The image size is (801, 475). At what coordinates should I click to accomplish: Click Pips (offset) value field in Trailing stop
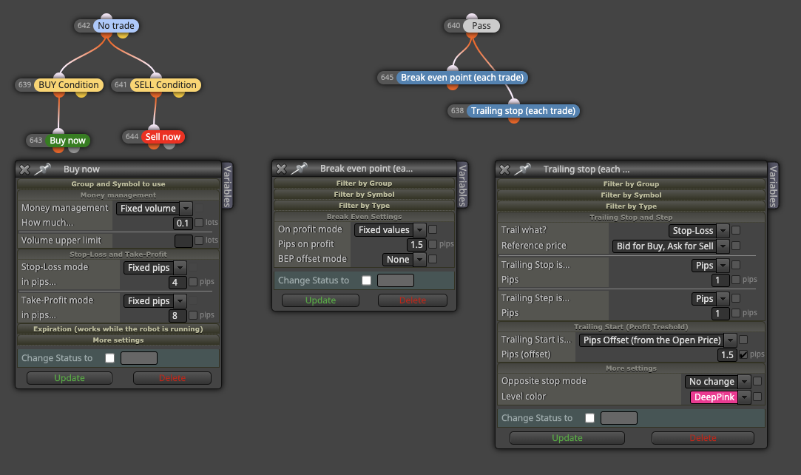(728, 355)
